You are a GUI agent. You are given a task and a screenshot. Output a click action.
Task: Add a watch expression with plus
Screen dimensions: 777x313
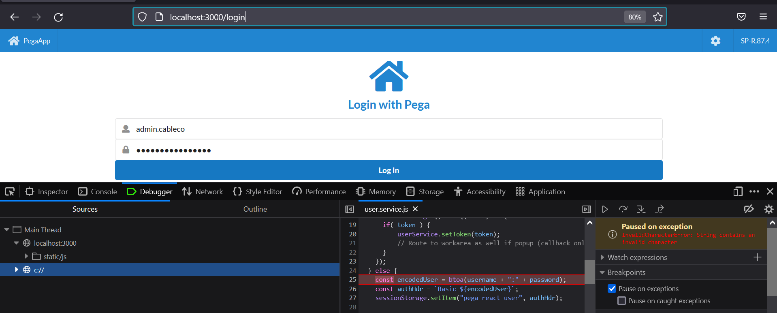(x=758, y=257)
